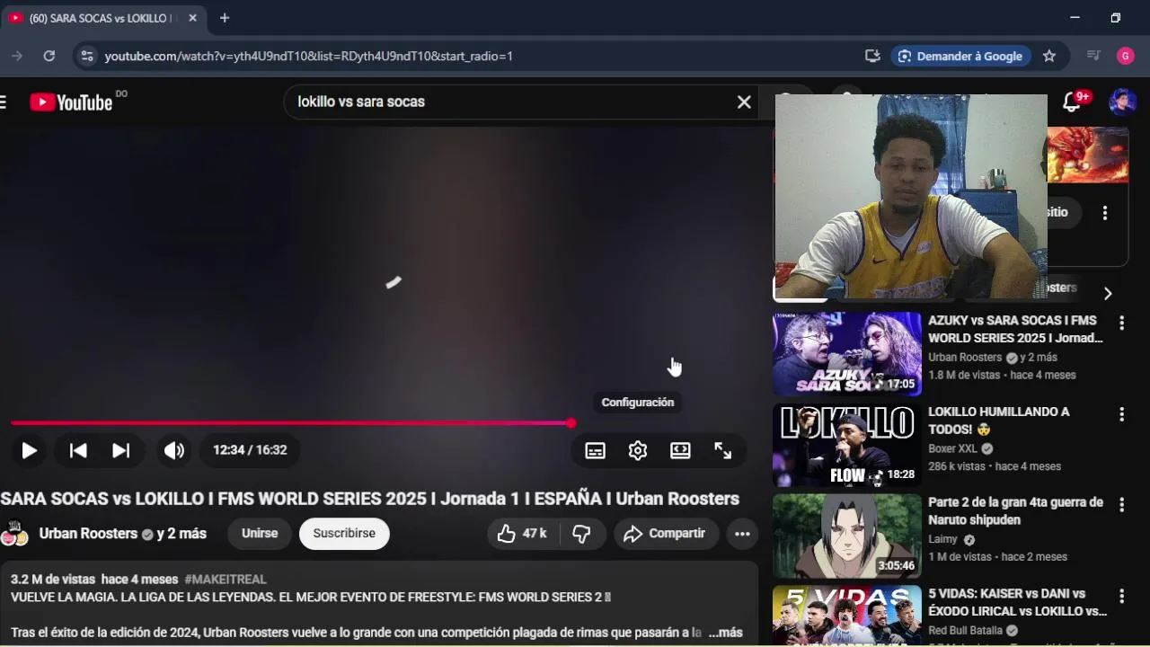This screenshot has height=647, width=1150.
Task: Go forward in browser history
Action: click(x=17, y=56)
